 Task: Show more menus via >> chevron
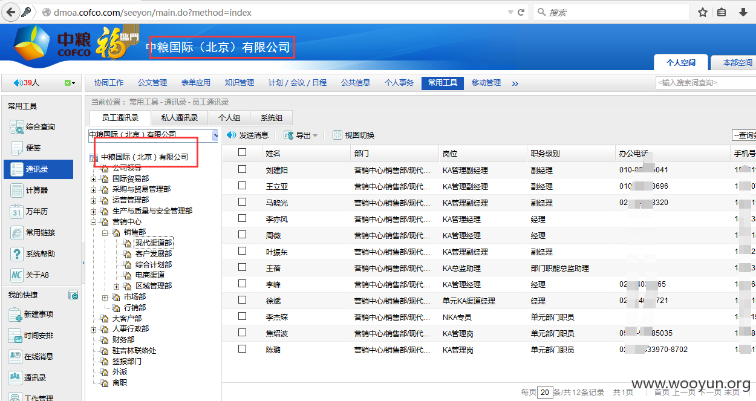coord(515,83)
